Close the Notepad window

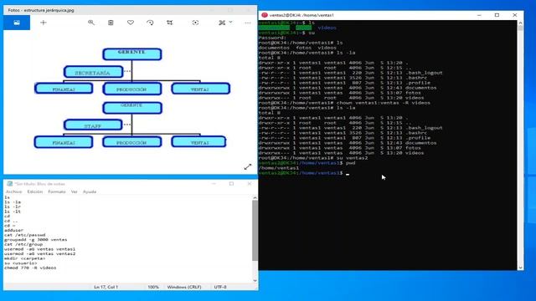pyautogui.click(x=250, y=184)
